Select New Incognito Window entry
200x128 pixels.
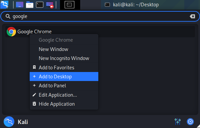[x=64, y=58]
